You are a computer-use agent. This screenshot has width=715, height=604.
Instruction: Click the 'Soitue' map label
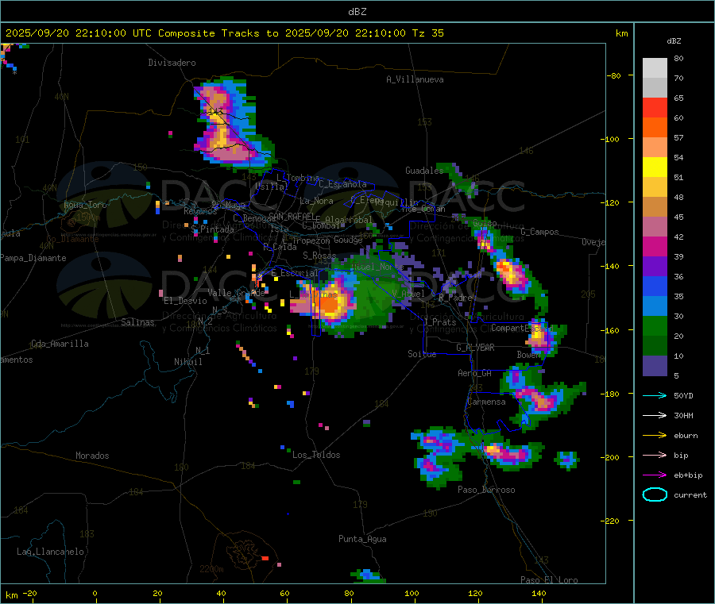pos(422,354)
